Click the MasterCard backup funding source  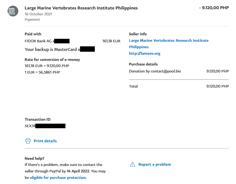point(59,49)
